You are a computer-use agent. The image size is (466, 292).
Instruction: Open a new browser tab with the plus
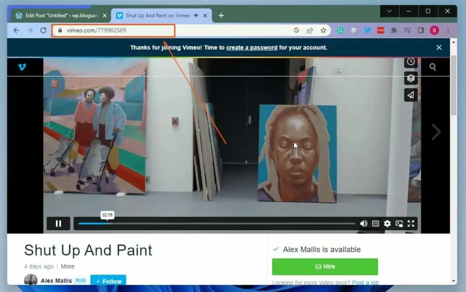tap(221, 15)
